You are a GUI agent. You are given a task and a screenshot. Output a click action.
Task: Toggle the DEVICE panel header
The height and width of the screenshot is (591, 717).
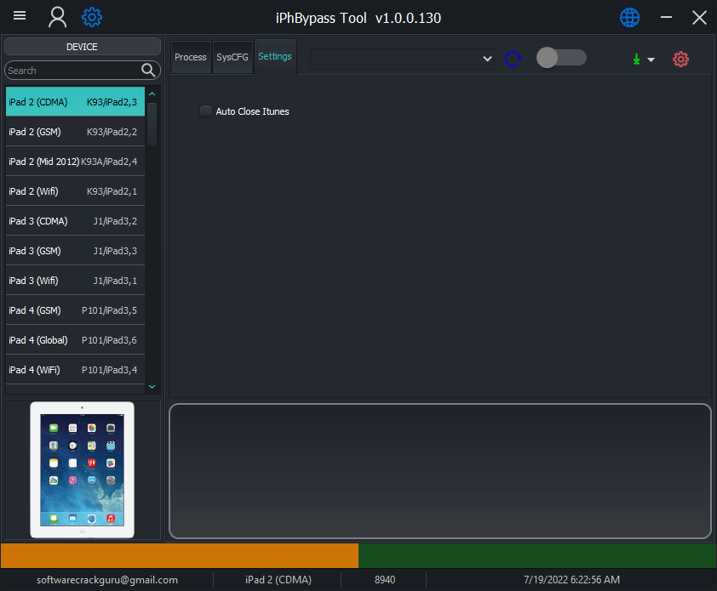tap(82, 46)
